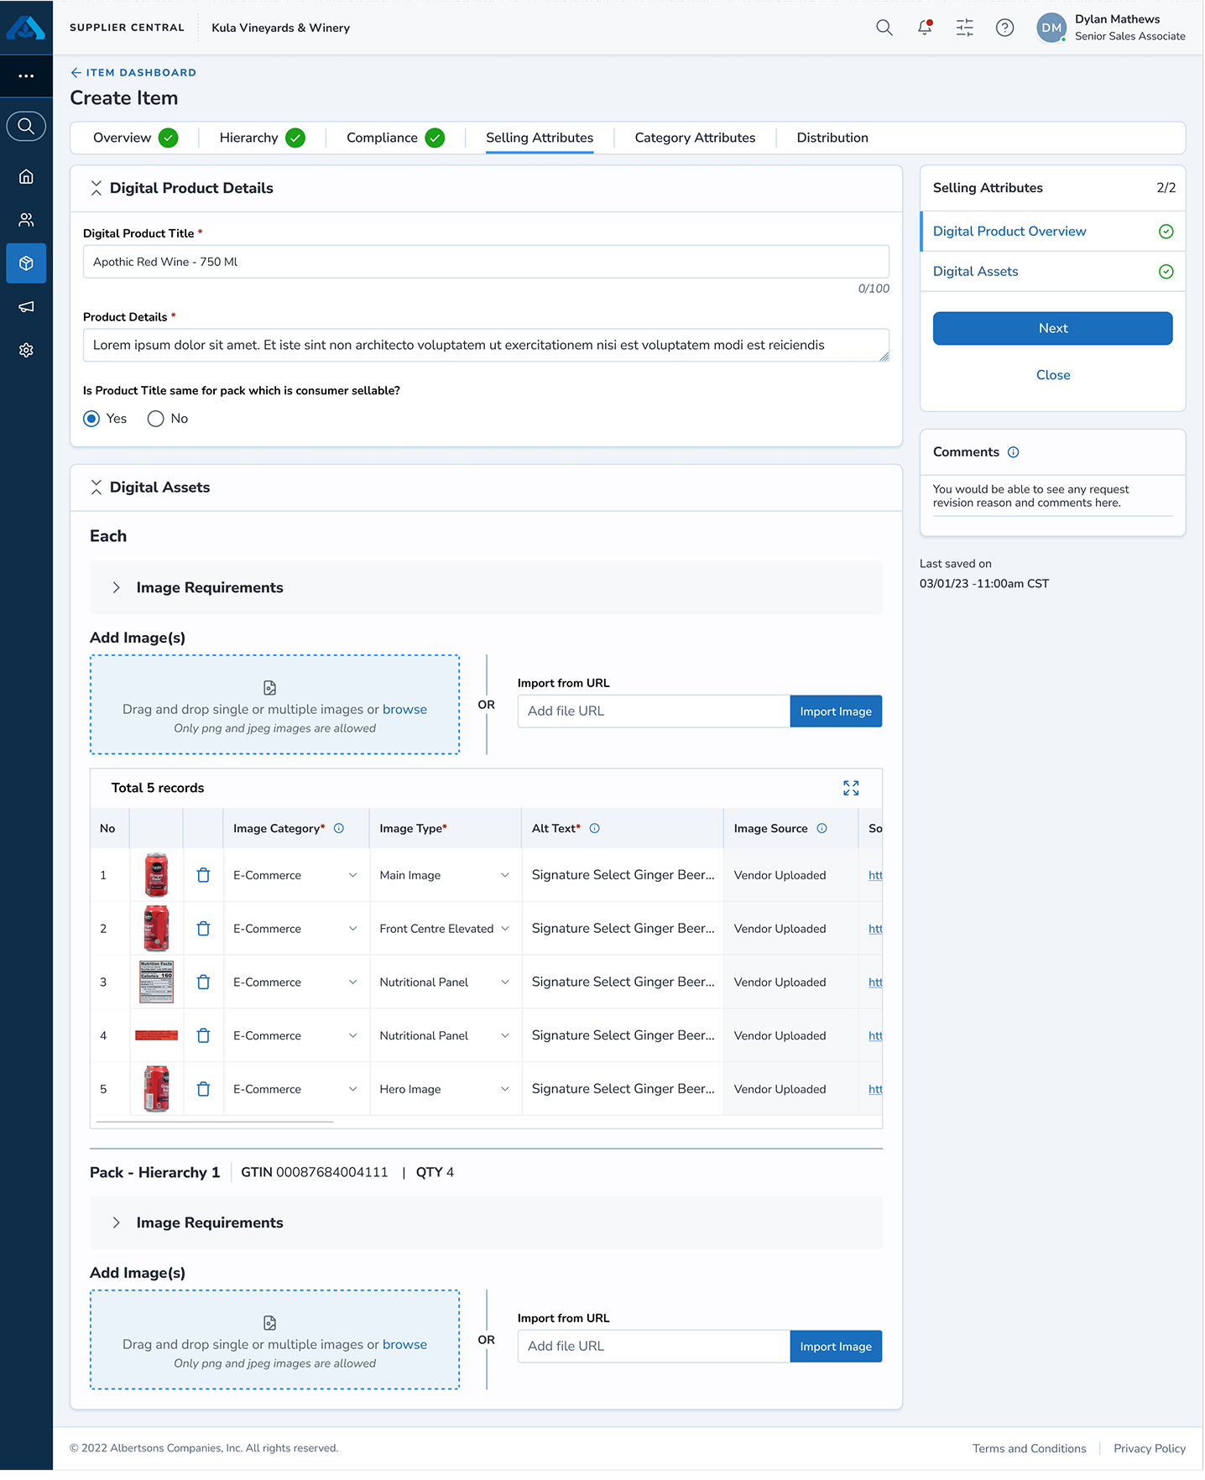Image resolution: width=1205 pixels, height=1480 pixels.
Task: Click the Each section file upload icon
Action: [x=270, y=689]
